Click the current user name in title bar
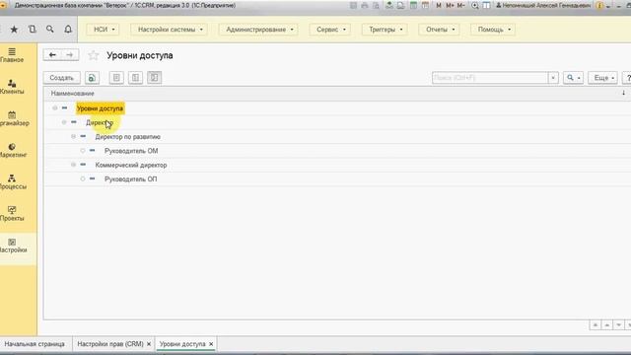The image size is (631, 355). tap(543, 6)
